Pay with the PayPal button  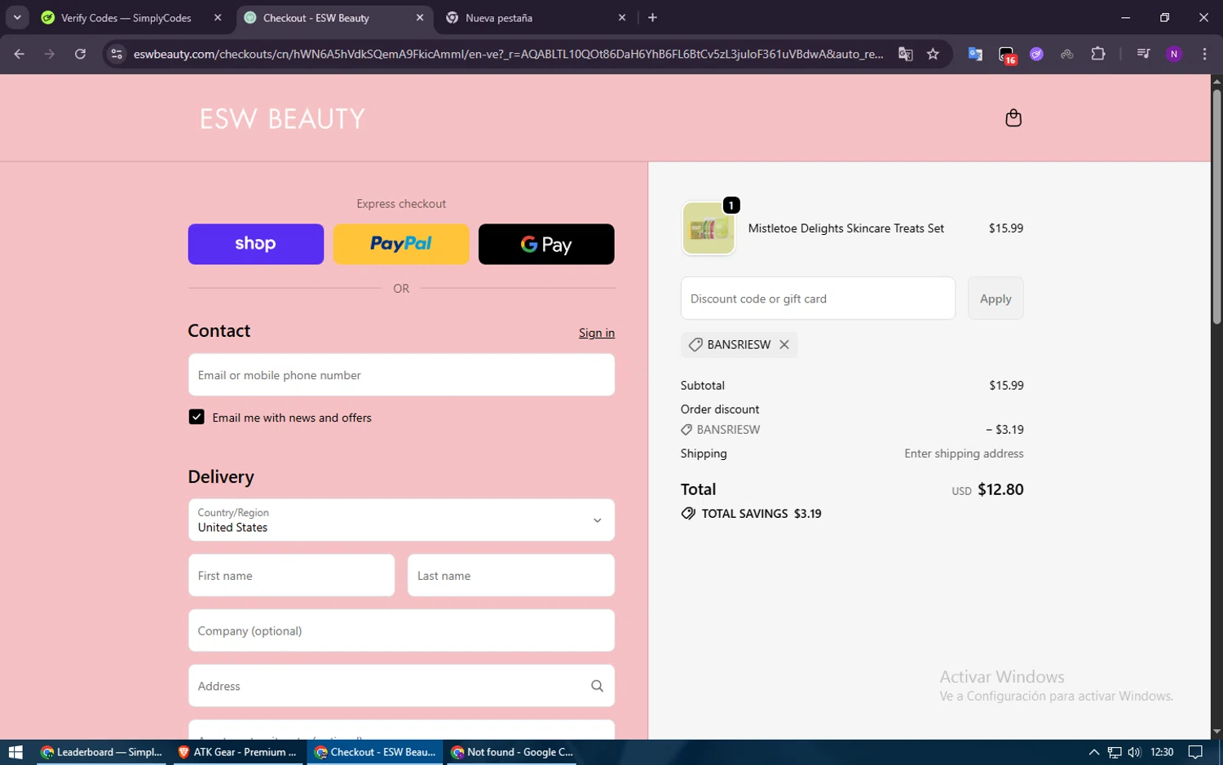(x=401, y=244)
